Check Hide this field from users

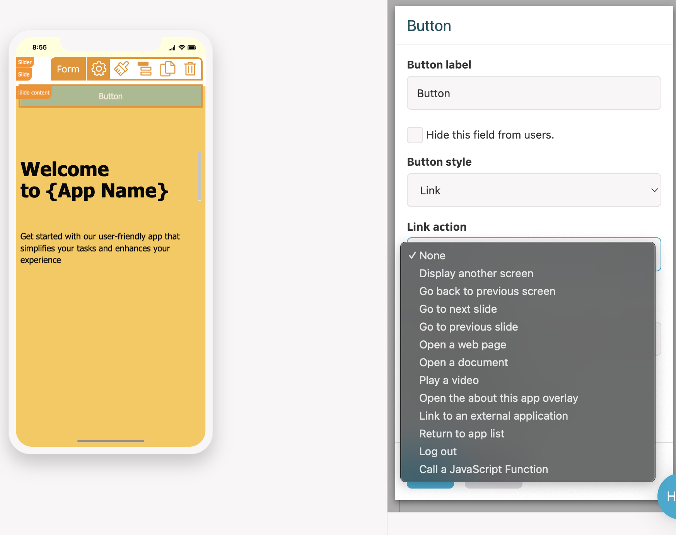point(415,135)
